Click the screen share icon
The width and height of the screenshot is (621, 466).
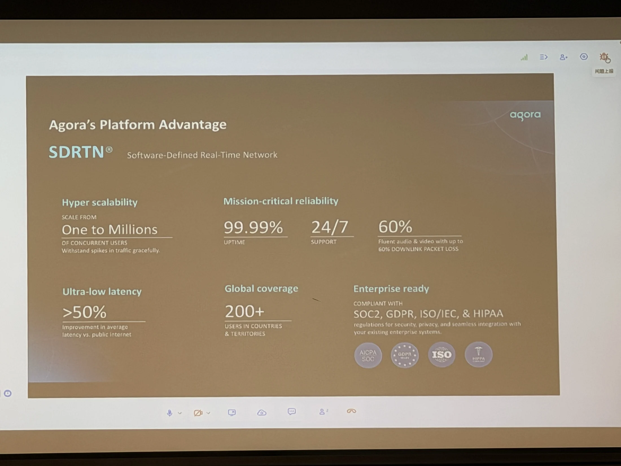232,413
